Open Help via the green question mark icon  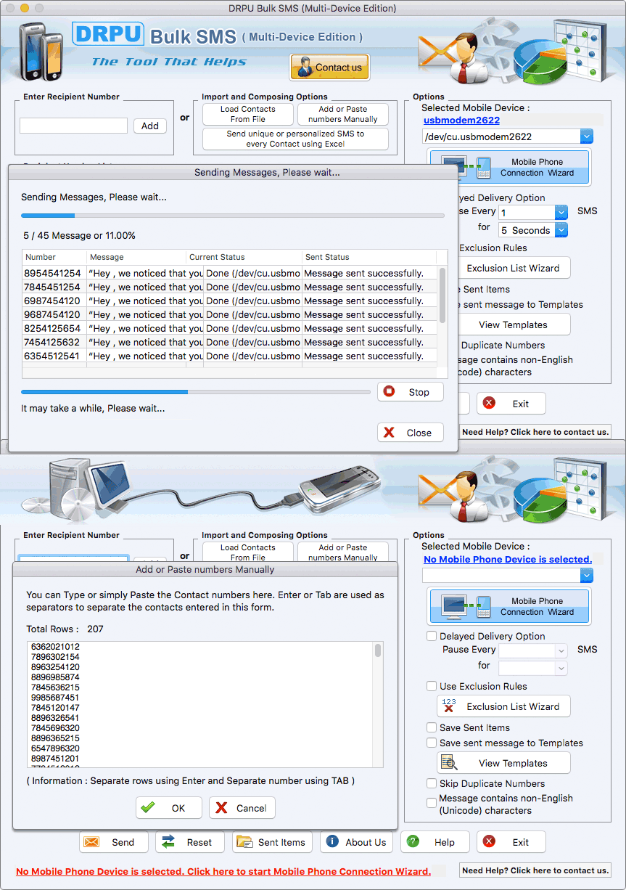(x=413, y=842)
